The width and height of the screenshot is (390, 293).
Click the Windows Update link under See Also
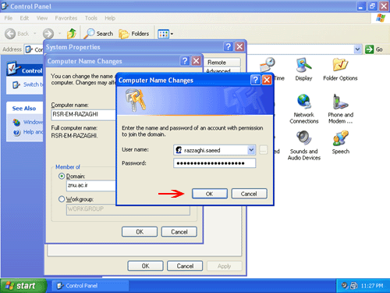pyautogui.click(x=28, y=122)
